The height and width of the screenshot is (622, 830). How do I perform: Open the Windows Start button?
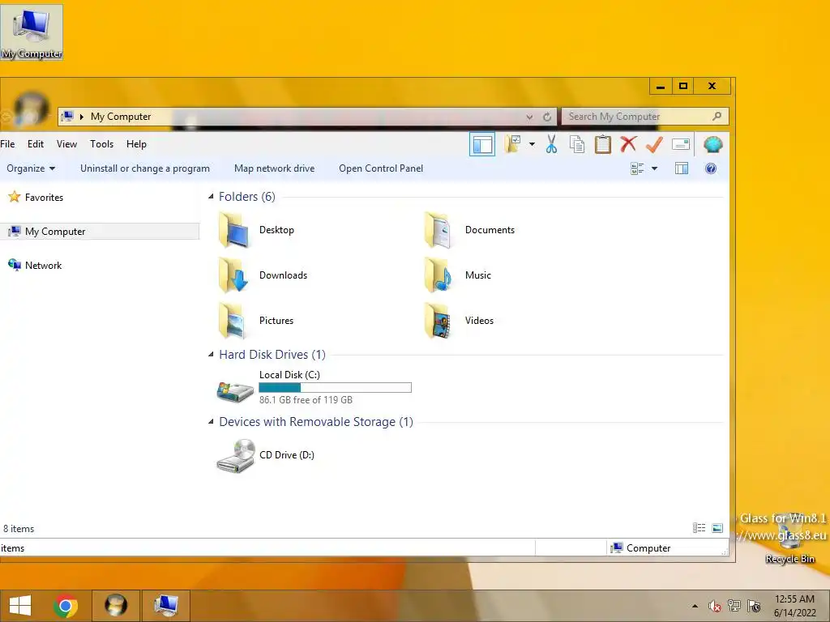(x=20, y=606)
